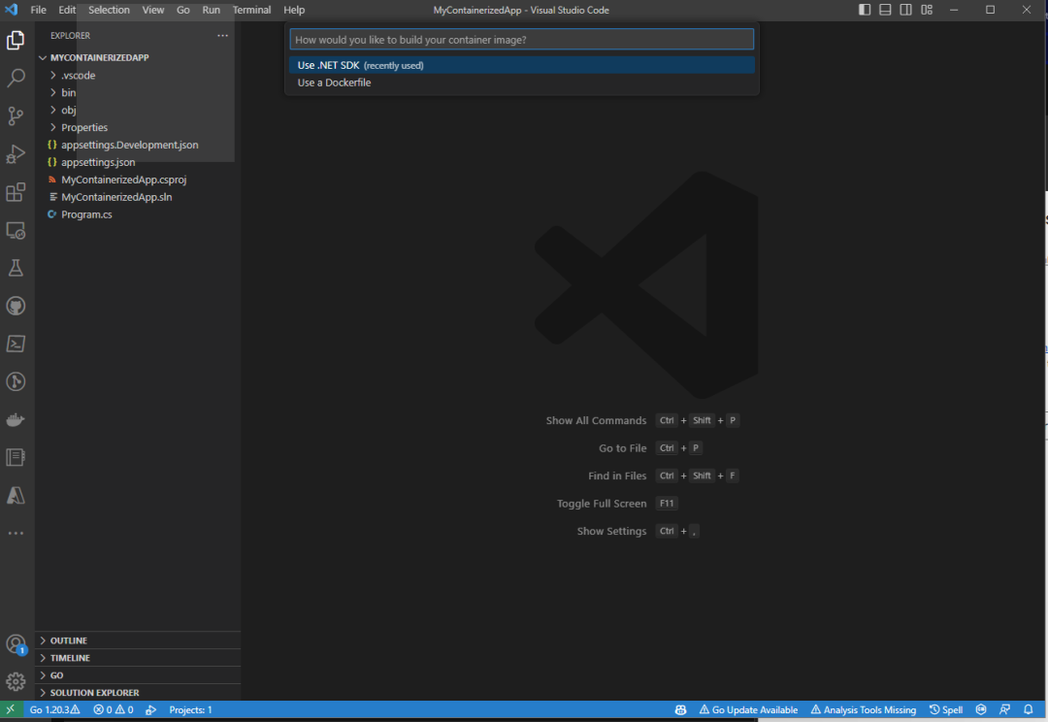1048x722 pixels.
Task: Open the View menu
Action: (x=153, y=10)
